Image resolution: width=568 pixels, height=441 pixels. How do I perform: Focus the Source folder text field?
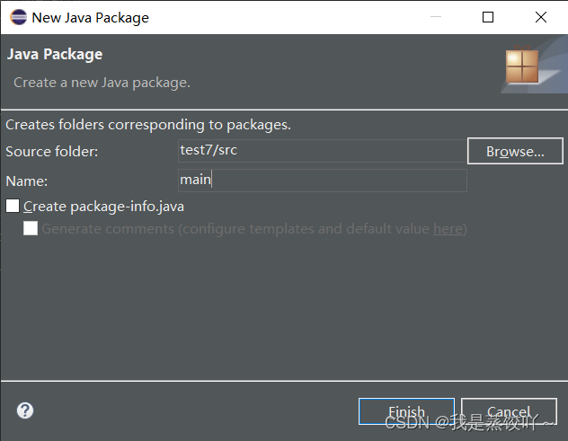322,151
